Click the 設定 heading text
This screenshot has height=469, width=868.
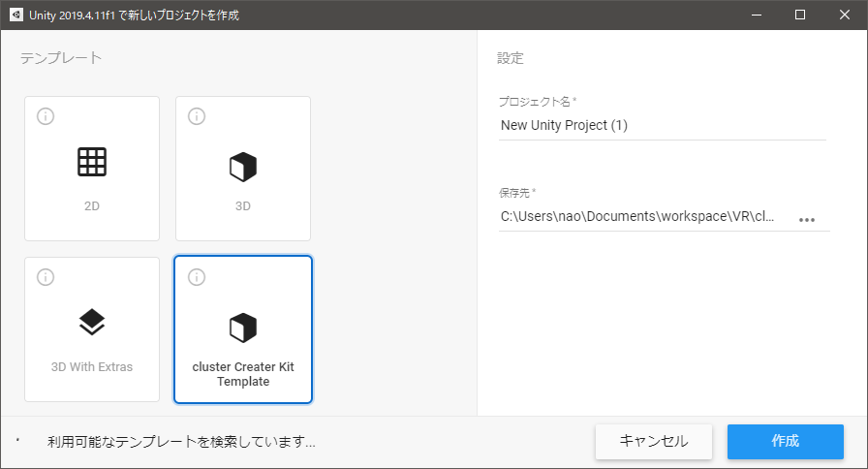(x=510, y=57)
